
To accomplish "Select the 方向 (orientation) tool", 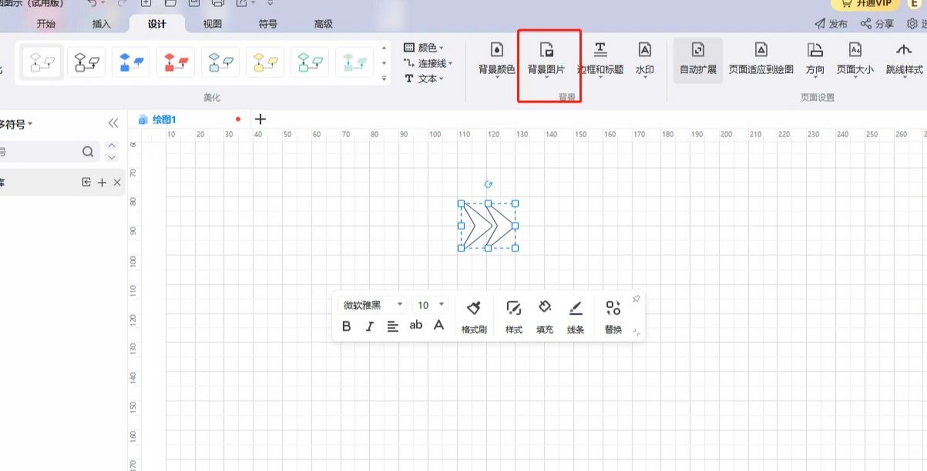I will click(x=815, y=59).
